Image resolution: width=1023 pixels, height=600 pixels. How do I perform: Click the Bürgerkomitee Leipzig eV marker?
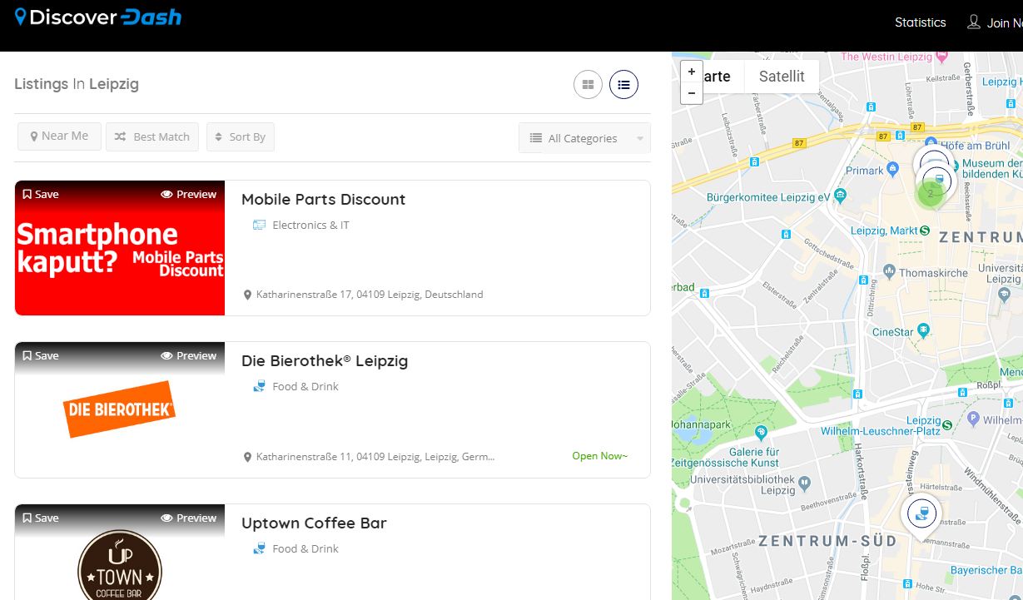pyautogui.click(x=840, y=196)
